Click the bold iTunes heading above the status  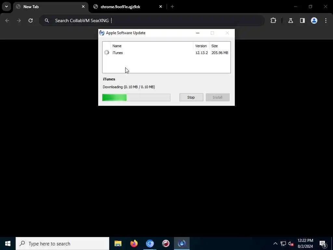click(x=109, y=79)
